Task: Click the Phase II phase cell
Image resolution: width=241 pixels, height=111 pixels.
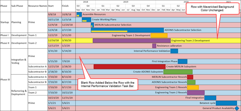Action: [5, 43]
